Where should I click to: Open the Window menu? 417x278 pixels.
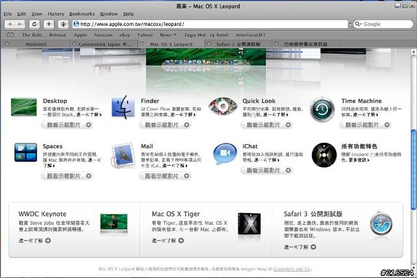pyautogui.click(x=109, y=14)
